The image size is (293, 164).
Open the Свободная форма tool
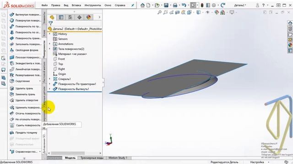tap(24, 50)
